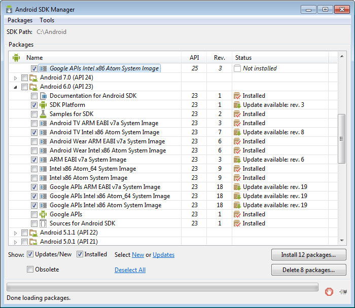Check the Intel x86 Atom System Image box
355x308 pixels.
(x=34, y=178)
